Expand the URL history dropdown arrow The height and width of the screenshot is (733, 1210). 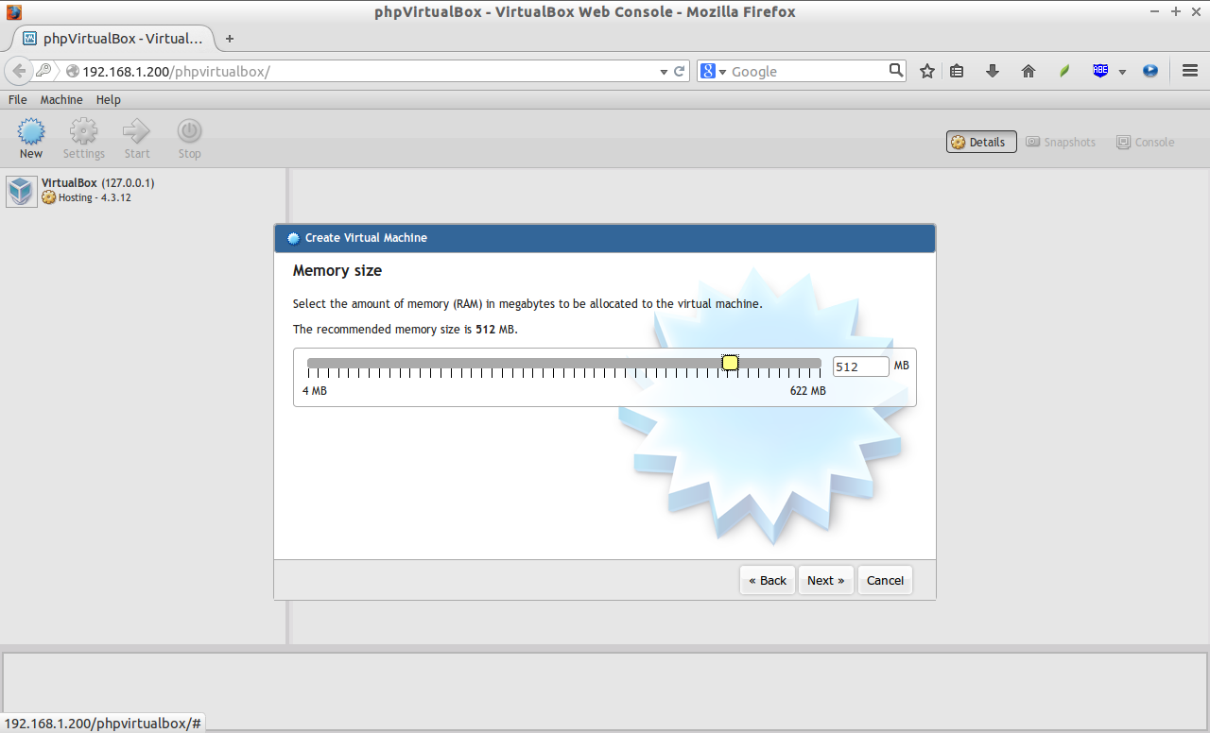click(664, 72)
